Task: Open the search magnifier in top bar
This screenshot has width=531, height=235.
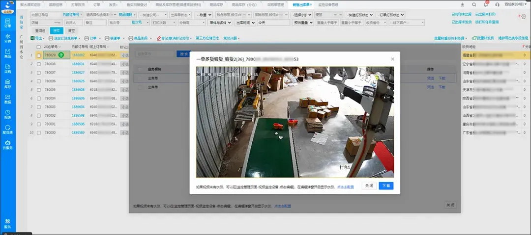Action: [x=474, y=4]
